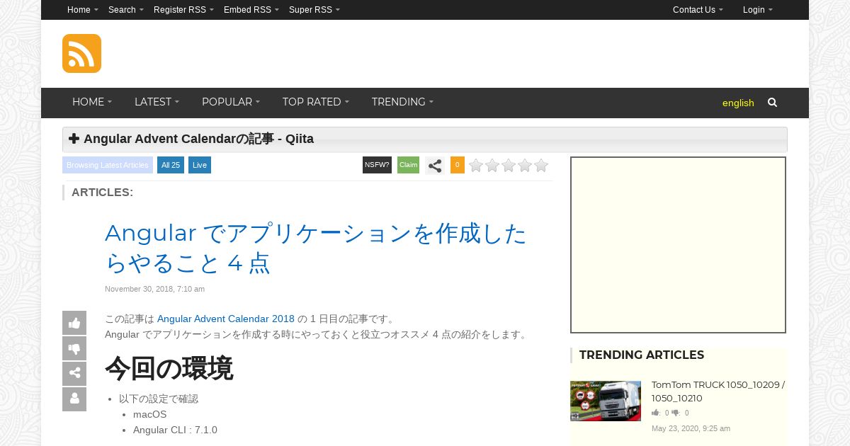Rate the feed five stars

541,166
